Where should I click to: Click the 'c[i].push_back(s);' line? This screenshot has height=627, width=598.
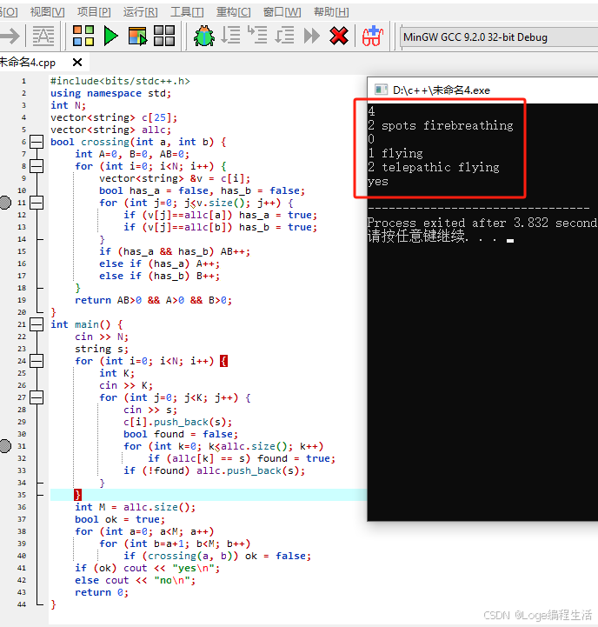(178, 422)
